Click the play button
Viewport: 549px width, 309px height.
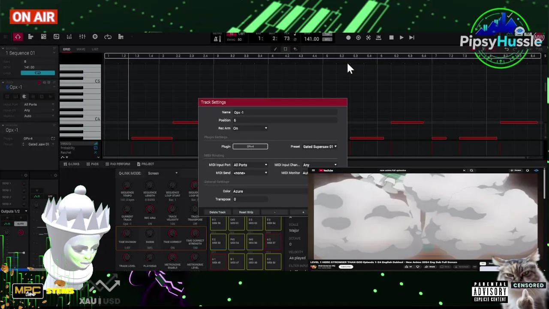[401, 38]
